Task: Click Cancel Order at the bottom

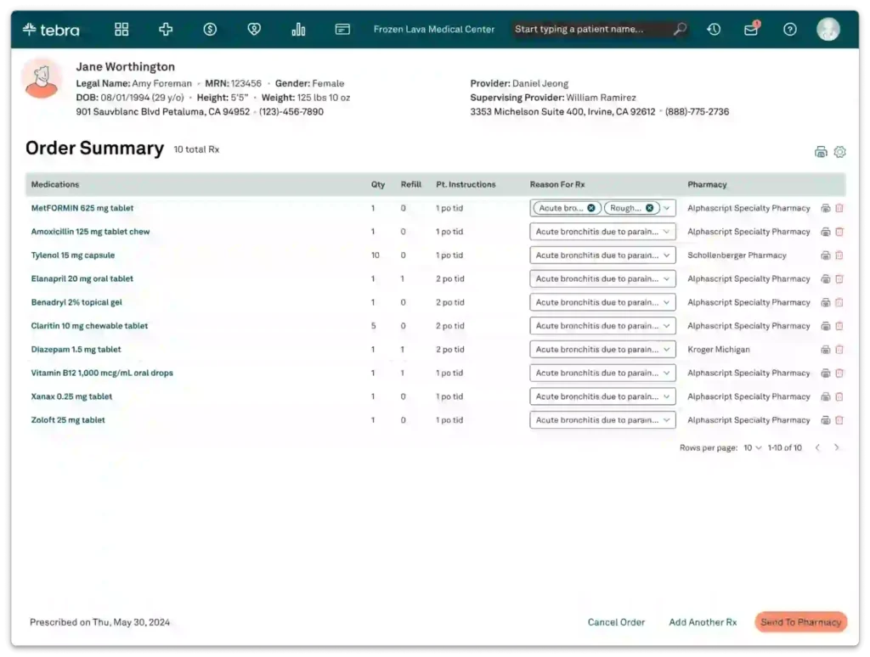Action: (x=616, y=622)
